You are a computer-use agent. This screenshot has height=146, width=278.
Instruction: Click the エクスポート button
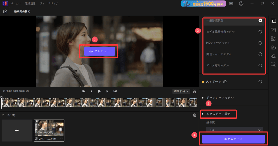coord(234,139)
